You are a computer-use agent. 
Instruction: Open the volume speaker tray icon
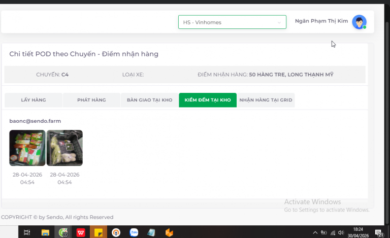tap(341, 232)
